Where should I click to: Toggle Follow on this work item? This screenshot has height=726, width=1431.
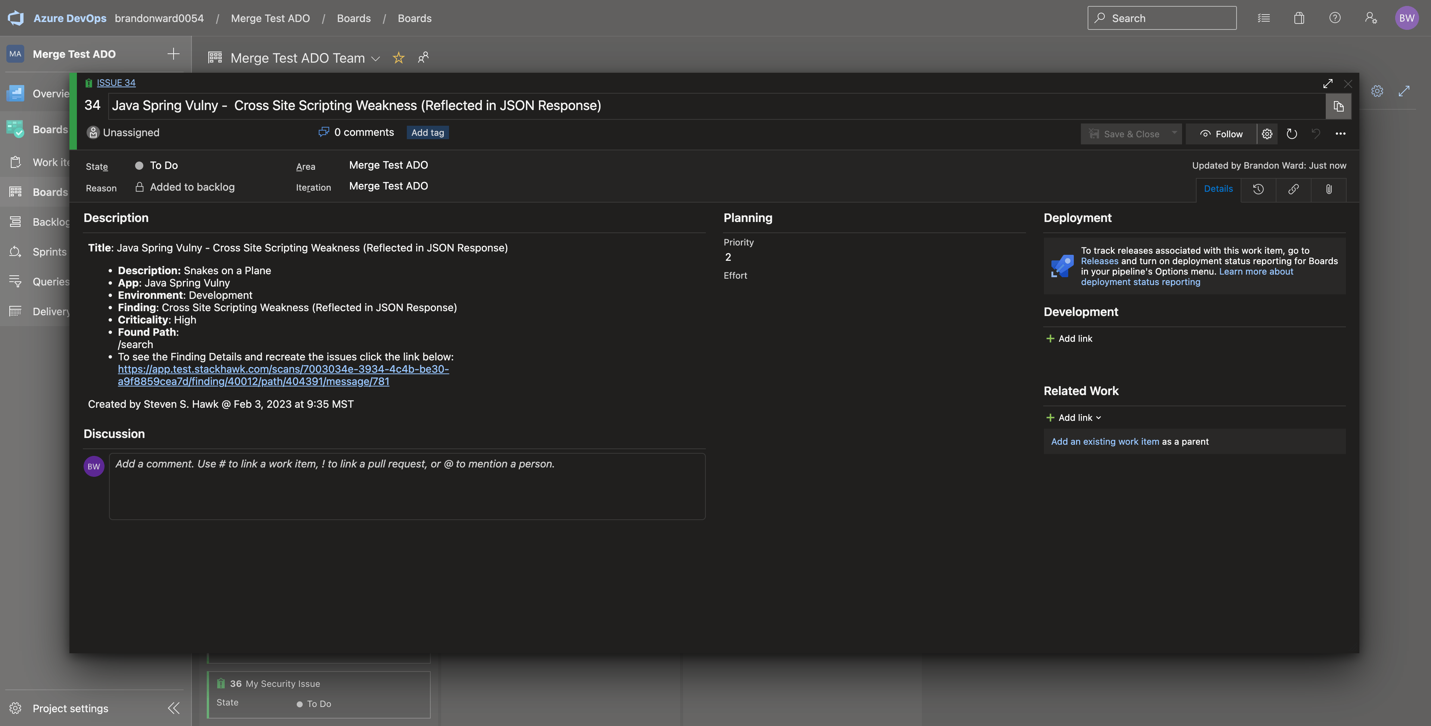pos(1221,134)
